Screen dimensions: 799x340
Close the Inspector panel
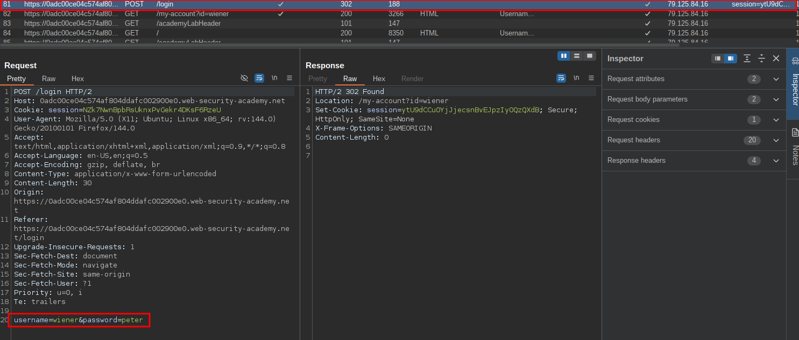click(776, 59)
